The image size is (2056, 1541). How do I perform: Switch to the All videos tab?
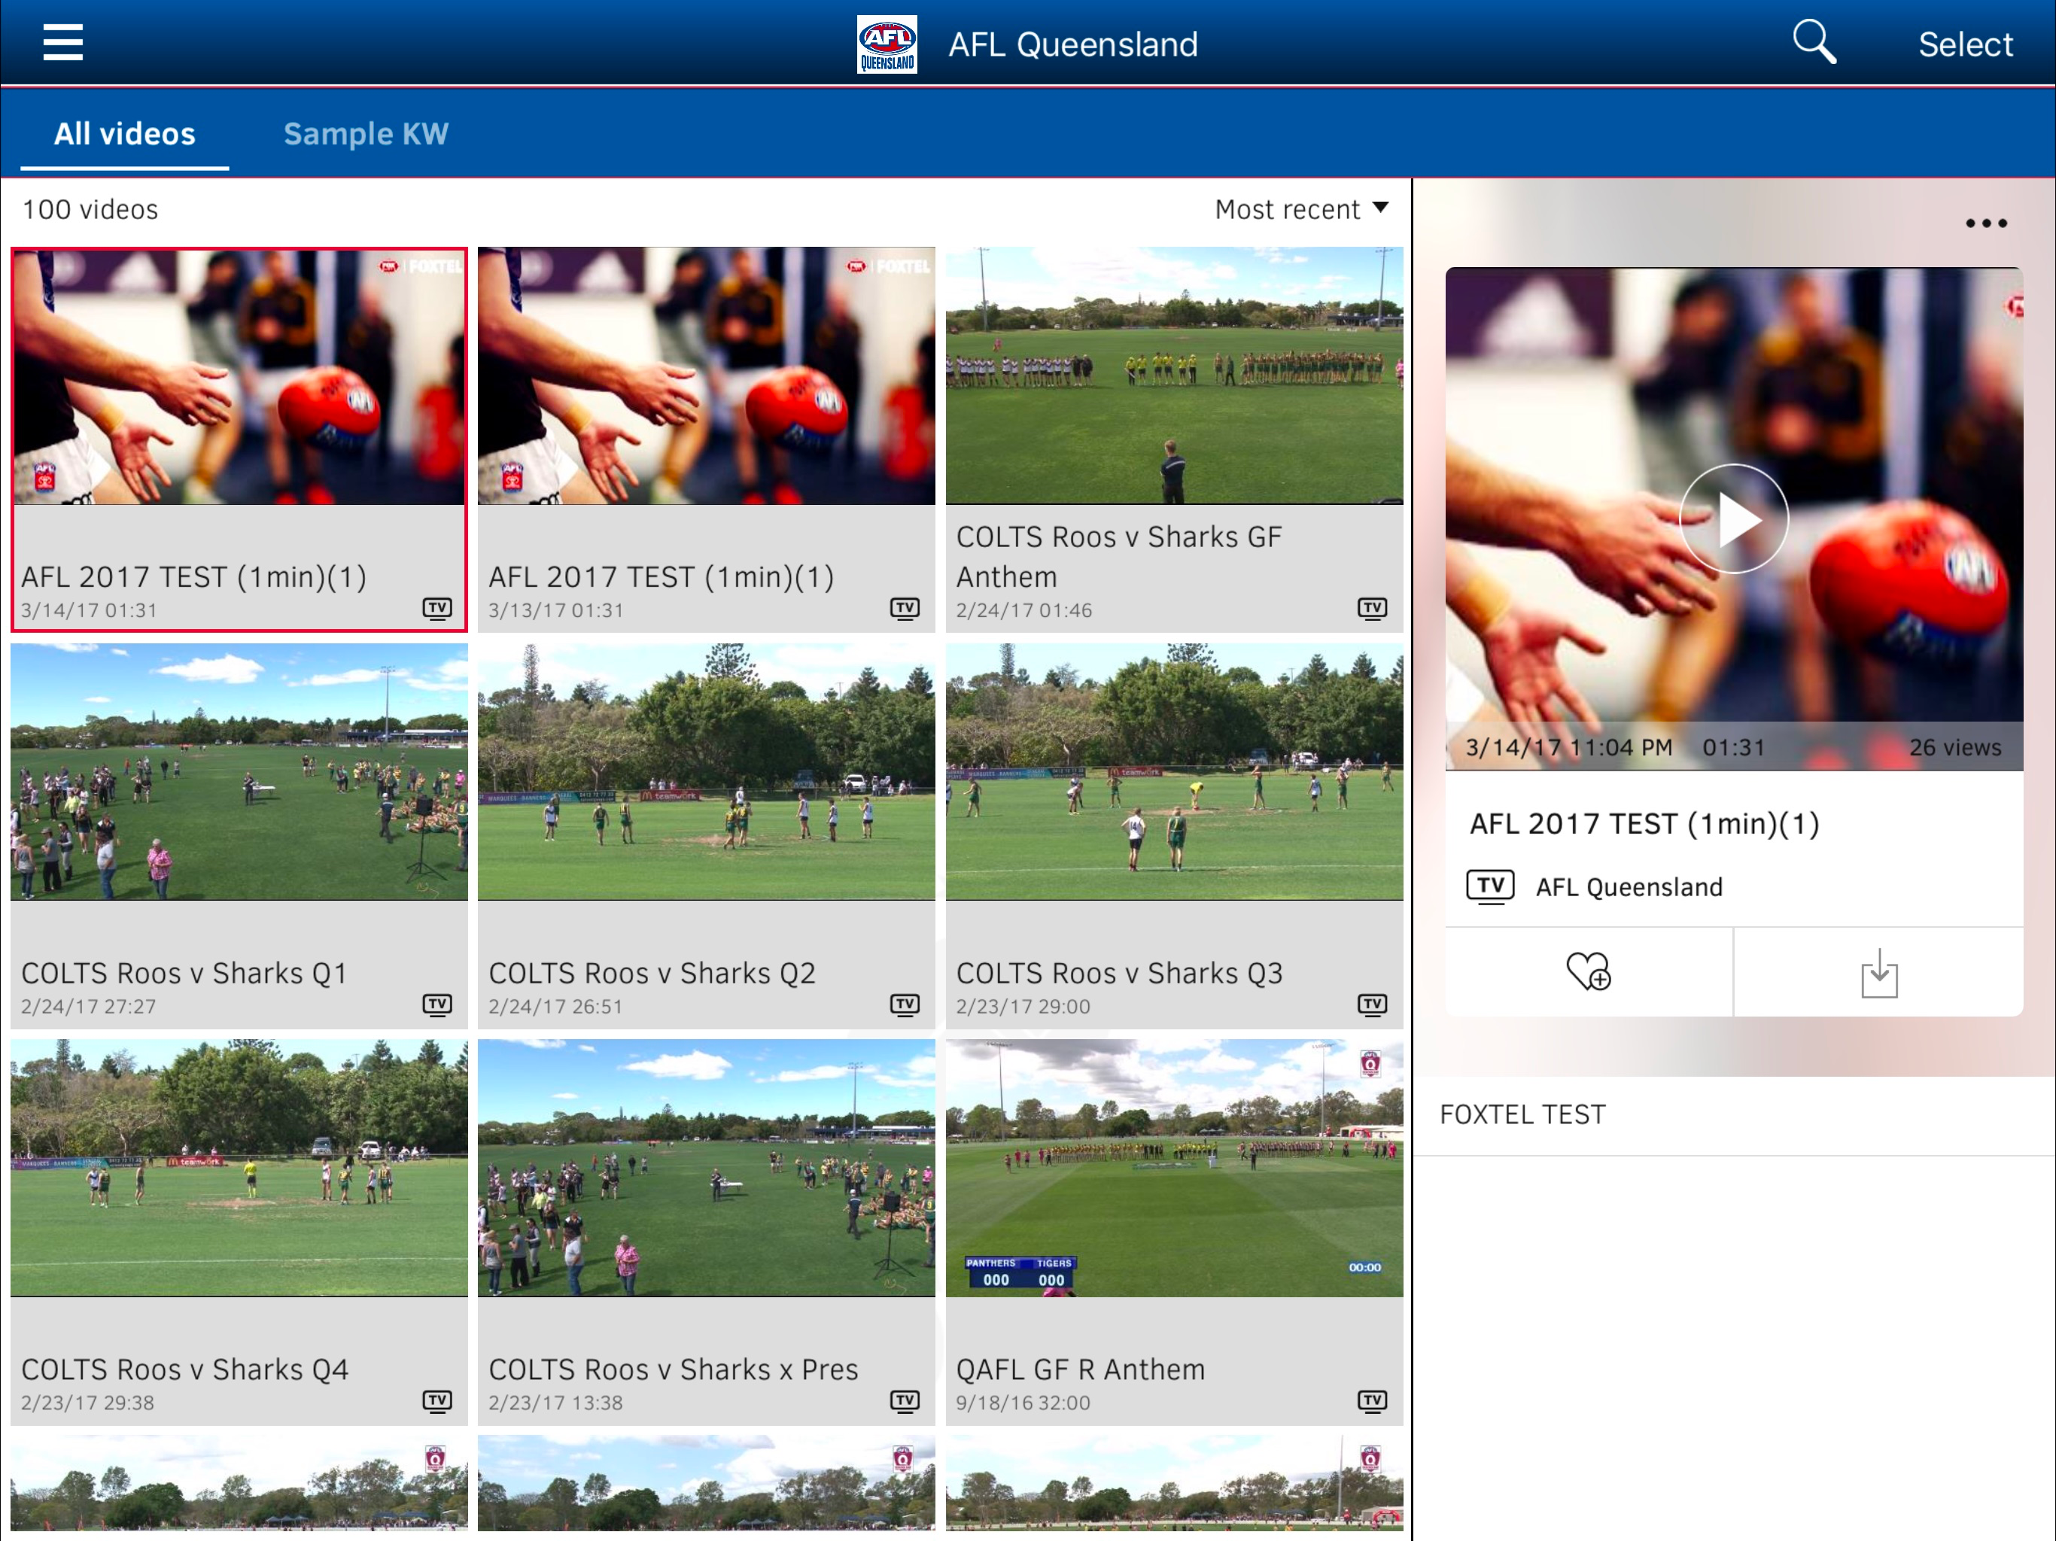(x=125, y=134)
